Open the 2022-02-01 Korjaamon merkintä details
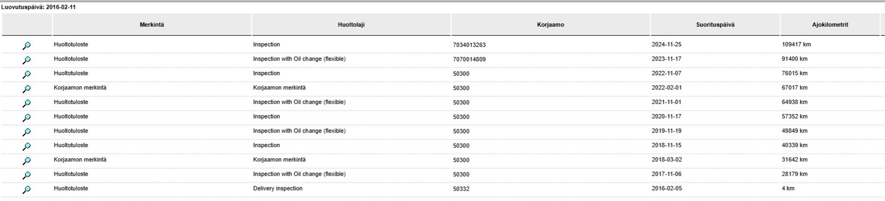 tap(27, 88)
